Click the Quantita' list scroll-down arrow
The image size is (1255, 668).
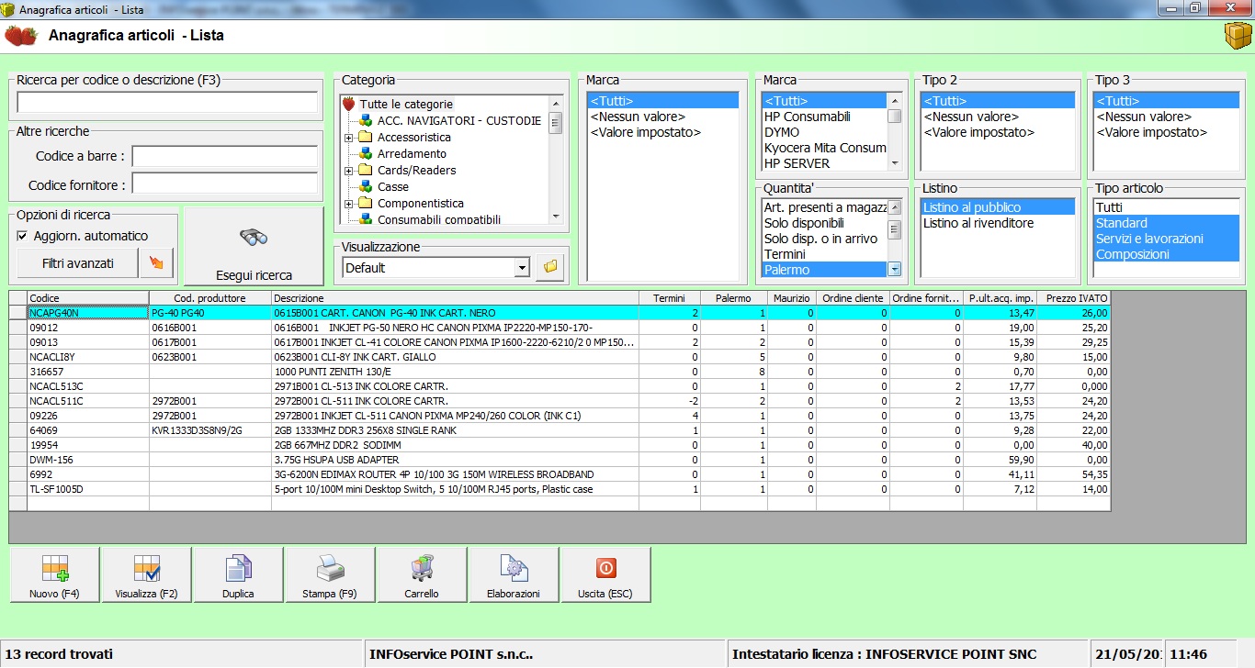[894, 270]
